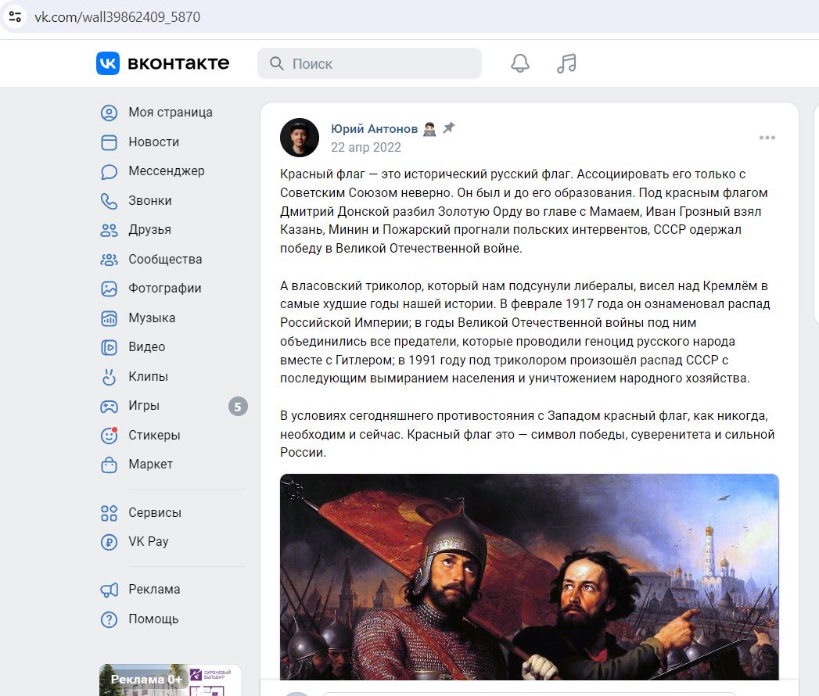
Task: Click the ВКОНТАКТЕ wordmark
Action: (178, 63)
